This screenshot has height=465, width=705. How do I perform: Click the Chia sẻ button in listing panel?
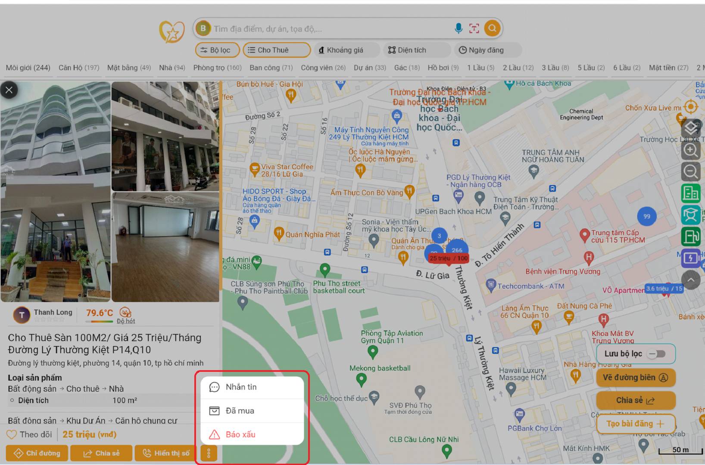click(101, 453)
